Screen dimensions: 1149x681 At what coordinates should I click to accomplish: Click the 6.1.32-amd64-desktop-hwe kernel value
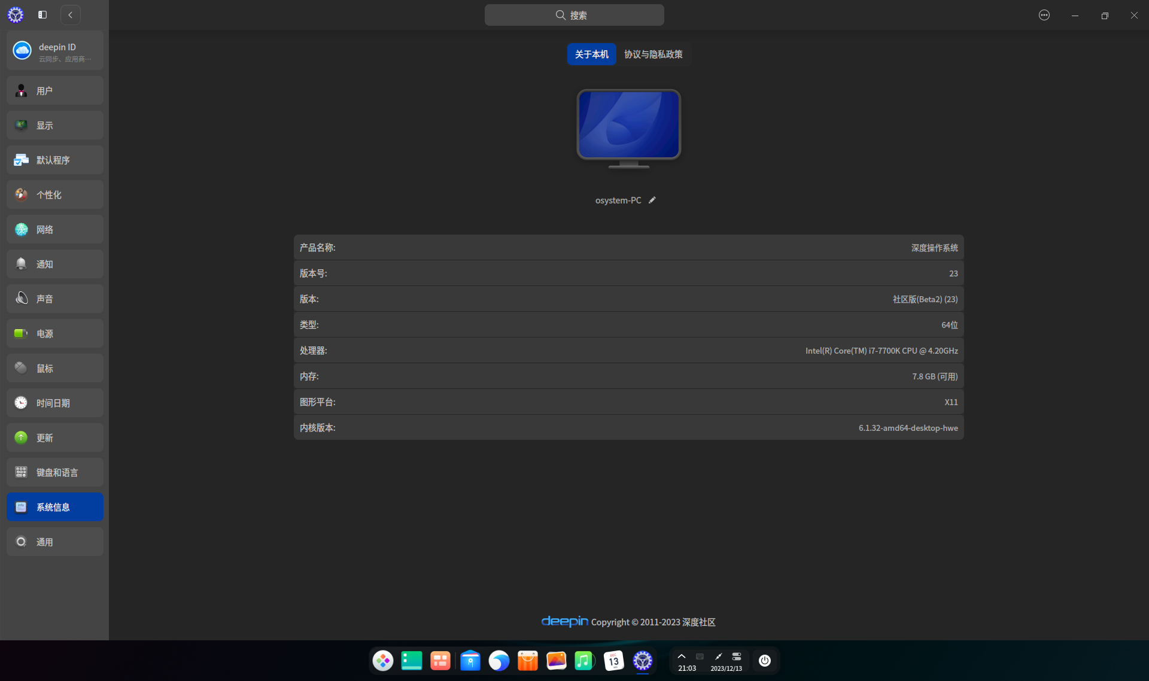pyautogui.click(x=908, y=428)
